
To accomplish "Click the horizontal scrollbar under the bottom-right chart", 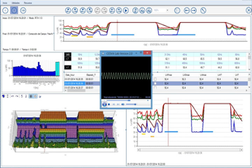I will click(192, 149).
